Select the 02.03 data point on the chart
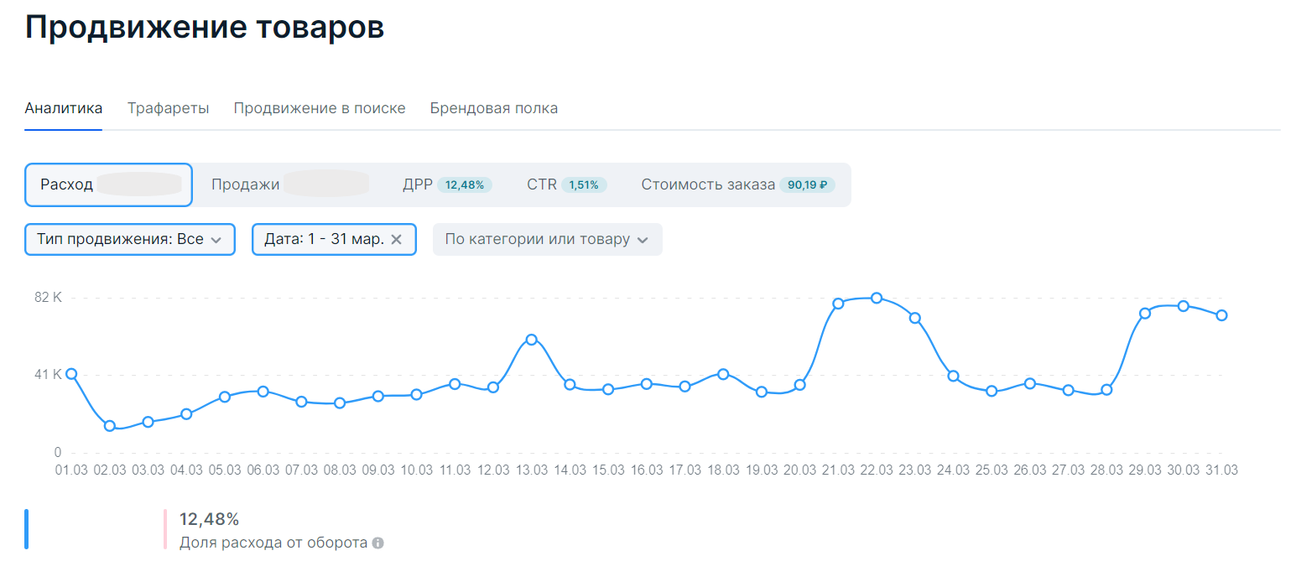1296x587 pixels. [x=110, y=426]
